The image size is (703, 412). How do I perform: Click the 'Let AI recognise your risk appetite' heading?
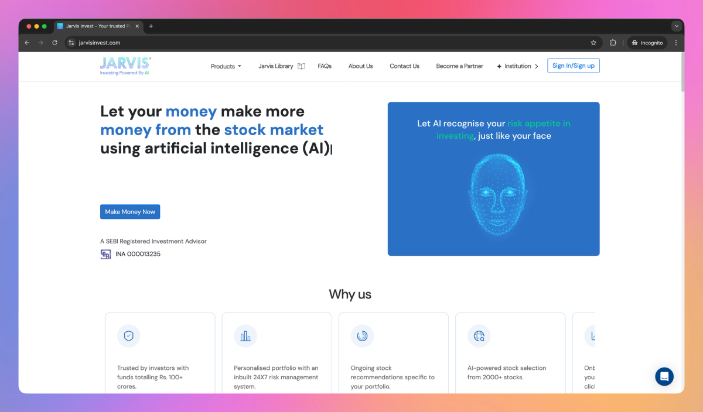tap(493, 129)
